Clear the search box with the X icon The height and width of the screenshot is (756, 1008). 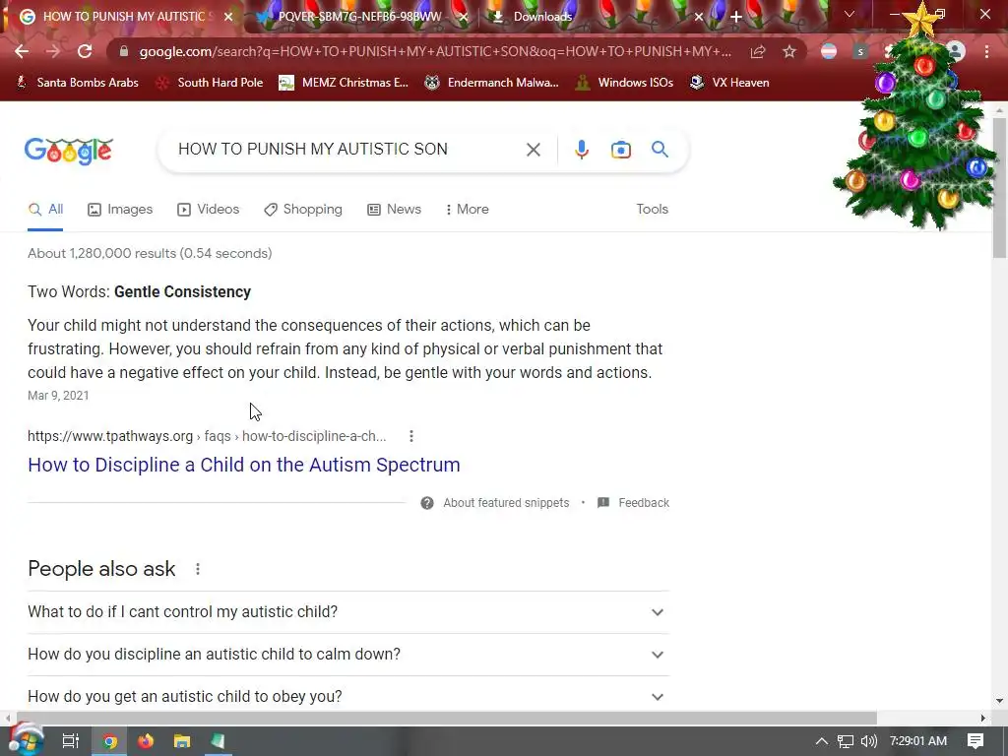click(533, 150)
